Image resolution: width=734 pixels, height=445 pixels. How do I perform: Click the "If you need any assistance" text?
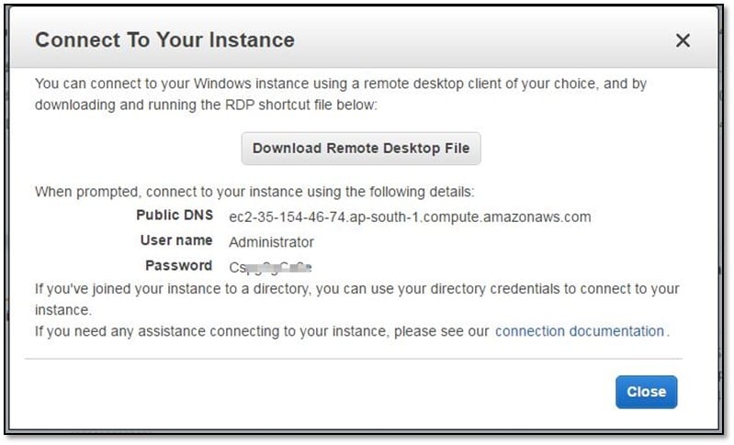pyautogui.click(x=261, y=331)
